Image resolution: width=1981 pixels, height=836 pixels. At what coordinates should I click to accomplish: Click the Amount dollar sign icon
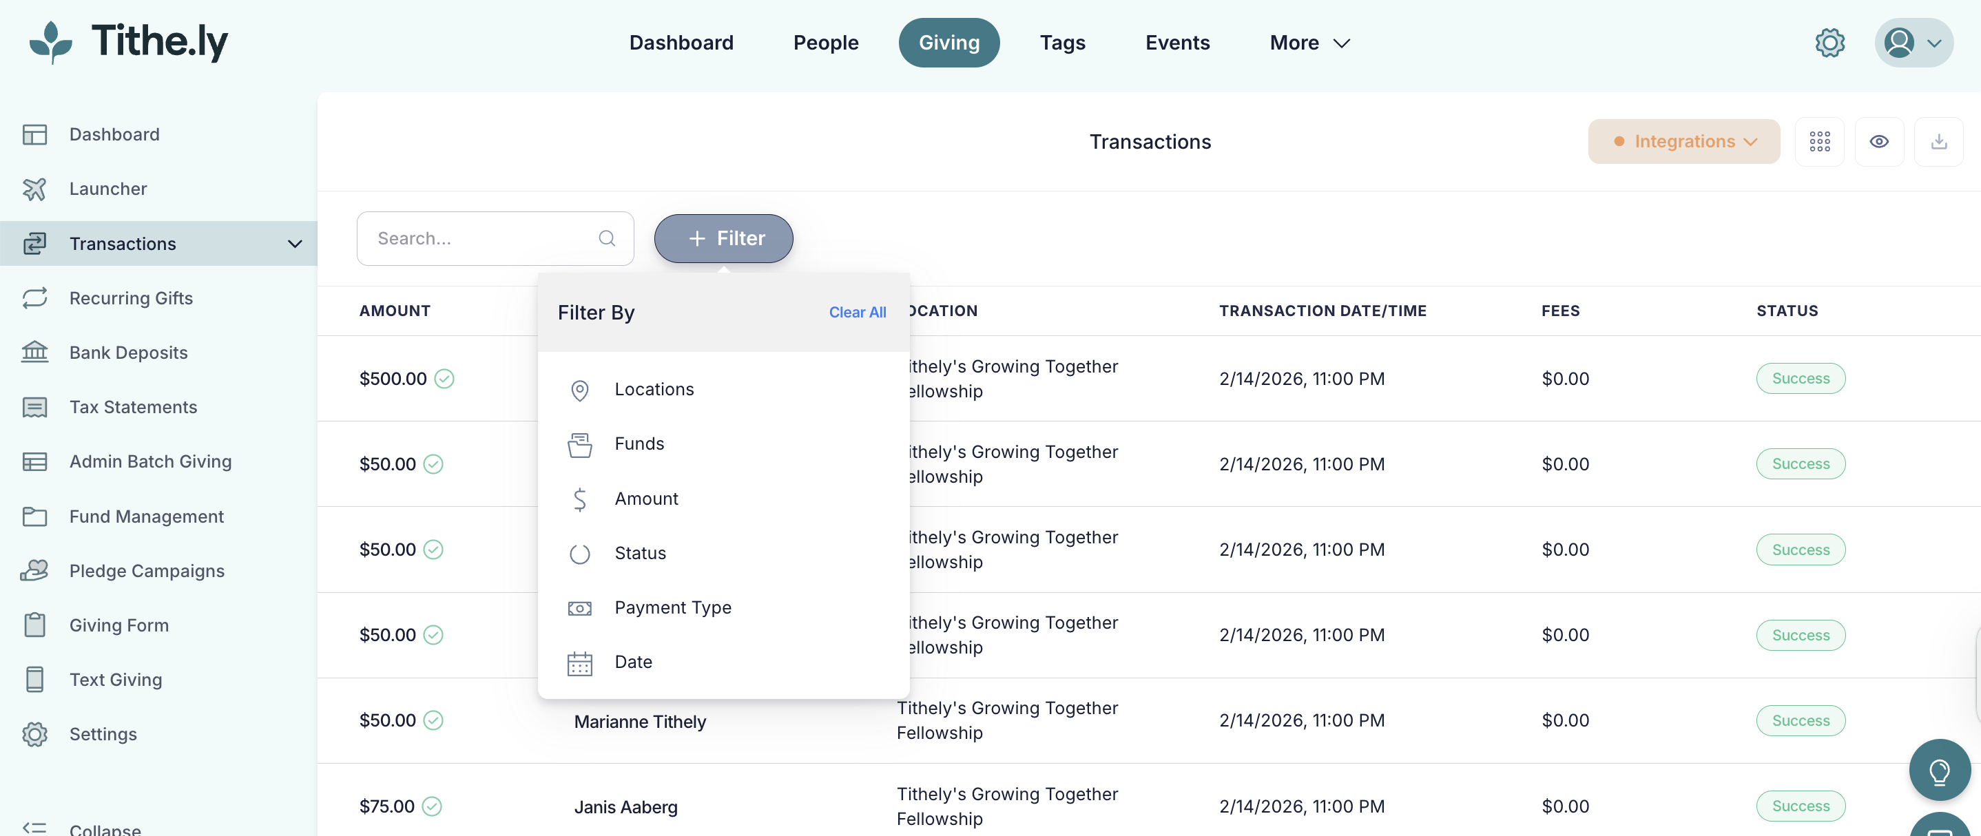pos(580,499)
